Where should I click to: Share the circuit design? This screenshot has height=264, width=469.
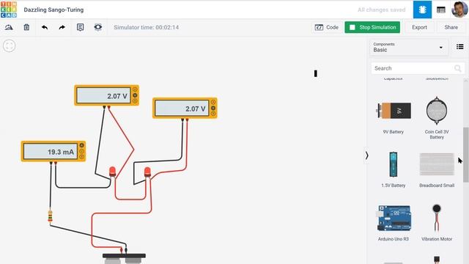point(451,27)
